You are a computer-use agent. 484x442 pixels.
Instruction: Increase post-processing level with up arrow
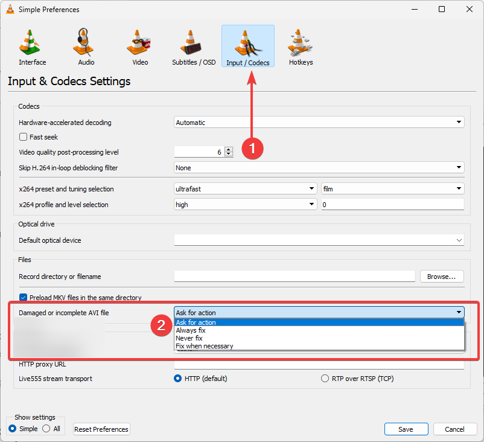(228, 149)
